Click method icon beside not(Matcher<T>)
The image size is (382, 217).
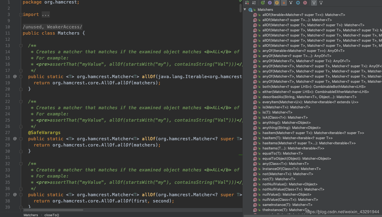click(255, 174)
